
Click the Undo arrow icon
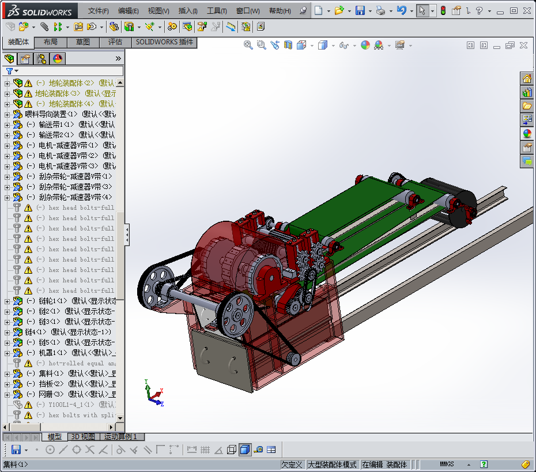[x=401, y=10]
